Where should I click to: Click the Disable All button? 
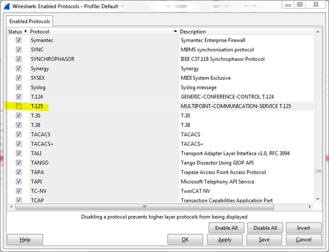click(x=265, y=228)
